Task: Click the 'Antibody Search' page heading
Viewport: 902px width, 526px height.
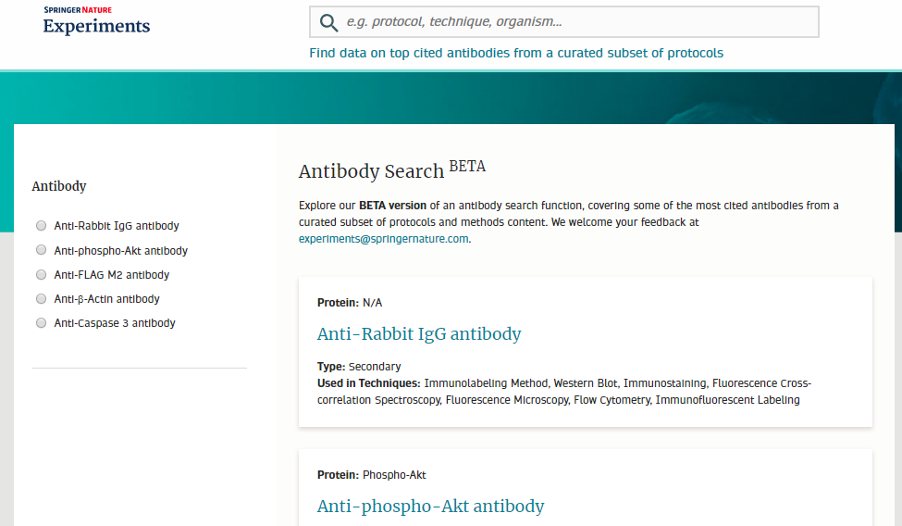Action: click(x=371, y=171)
